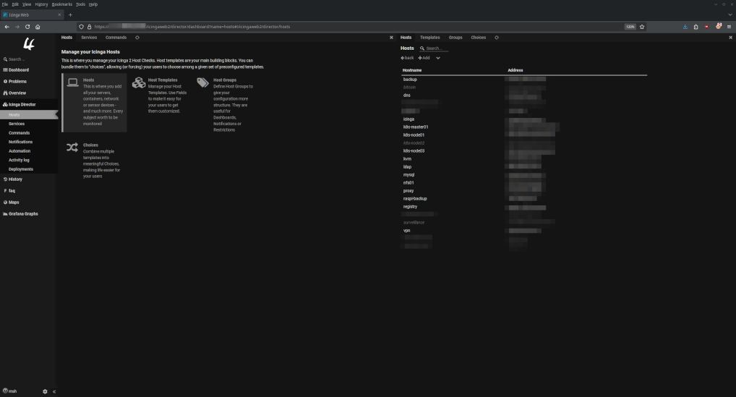Refresh the right Hosts pane
The height and width of the screenshot is (397, 736).
pyautogui.click(x=497, y=37)
